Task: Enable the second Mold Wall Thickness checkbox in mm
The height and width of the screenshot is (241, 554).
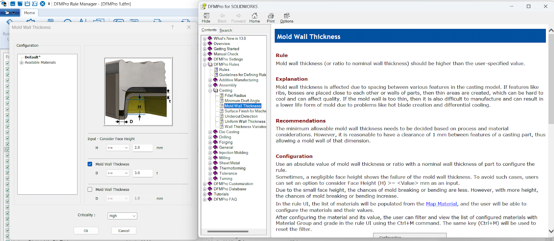Action: (x=90, y=189)
